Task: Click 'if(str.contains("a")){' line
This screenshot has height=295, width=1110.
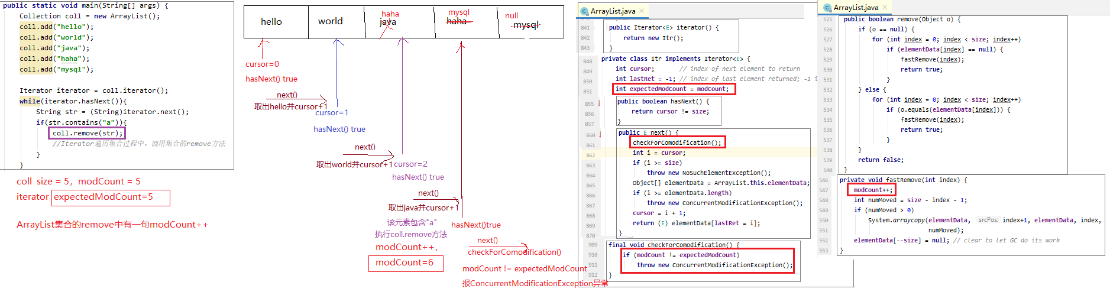Action: pos(81,122)
